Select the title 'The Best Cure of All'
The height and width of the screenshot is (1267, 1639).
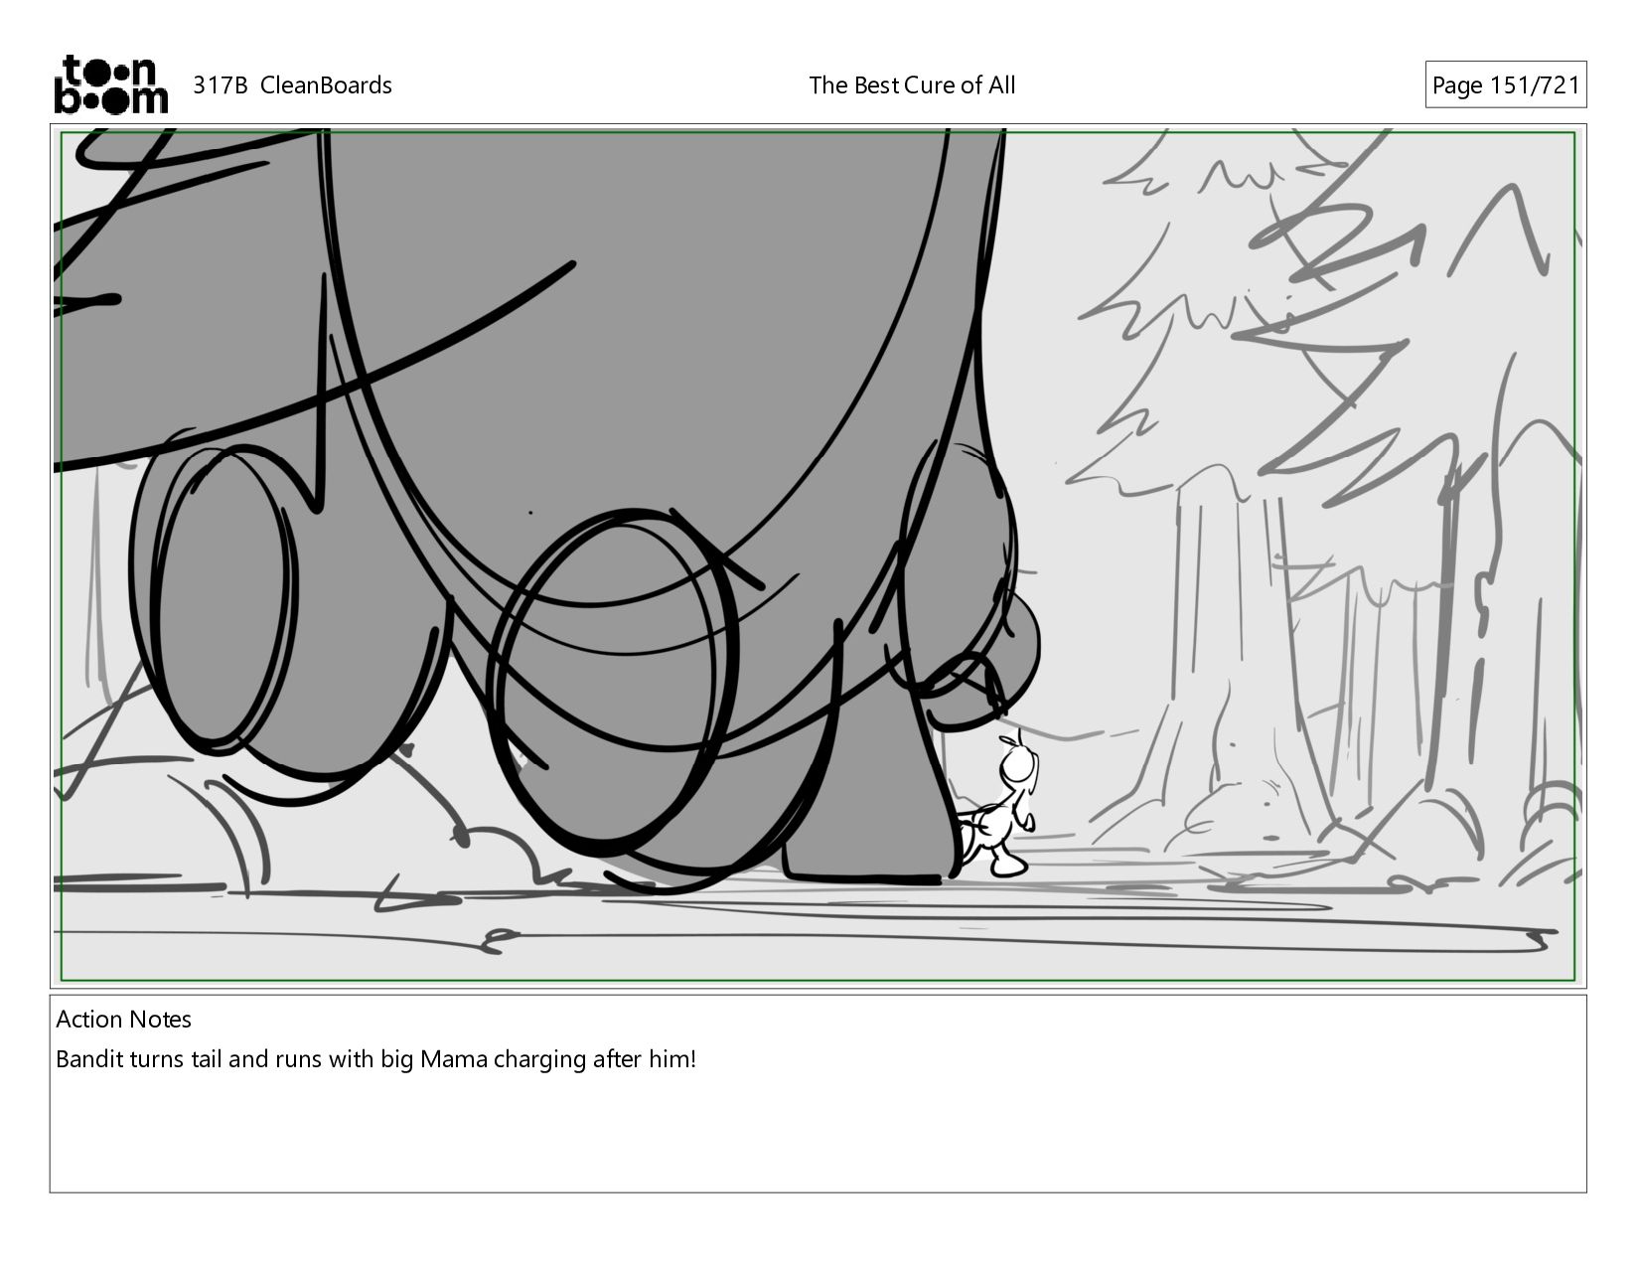tap(912, 85)
